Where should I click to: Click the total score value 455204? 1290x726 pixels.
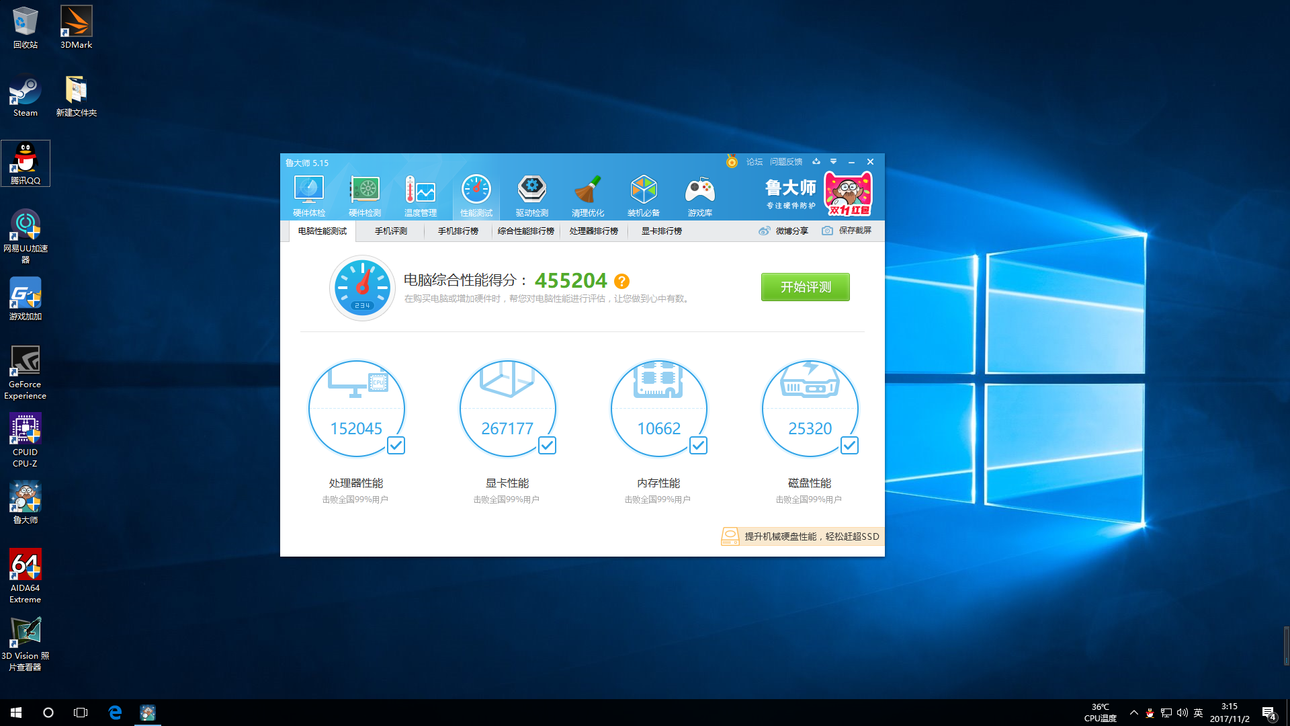pos(570,280)
